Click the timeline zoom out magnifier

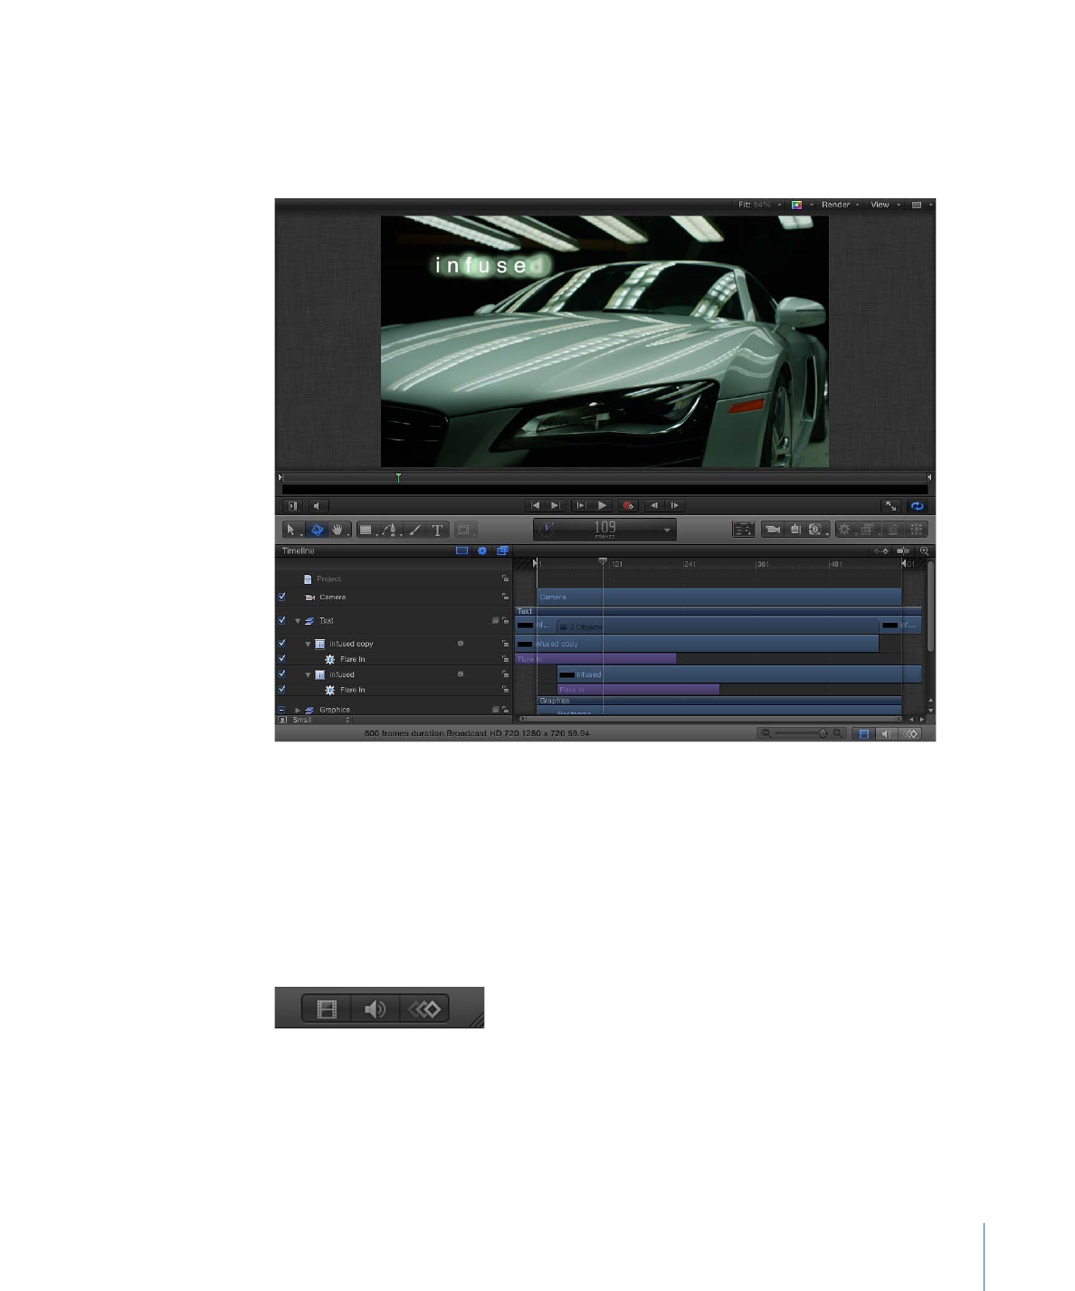766,733
